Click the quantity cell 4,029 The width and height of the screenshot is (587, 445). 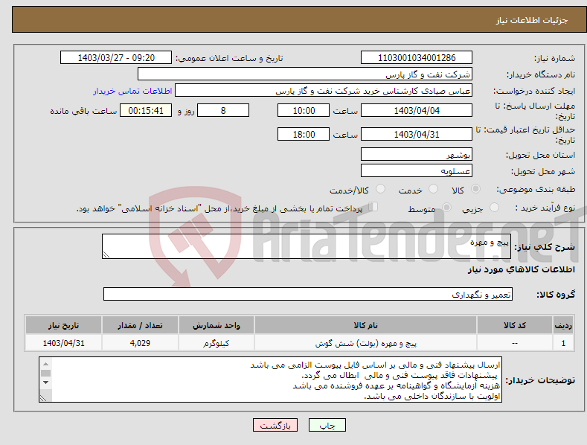point(140,343)
